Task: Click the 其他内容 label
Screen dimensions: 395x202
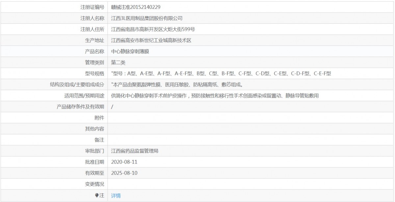Action: coord(95,129)
